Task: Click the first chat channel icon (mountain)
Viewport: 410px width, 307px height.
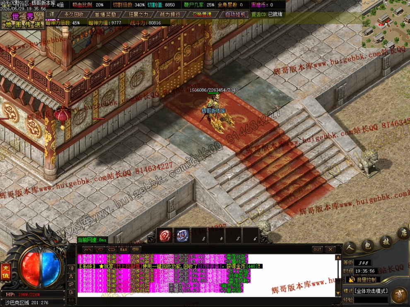Action: click(88, 249)
